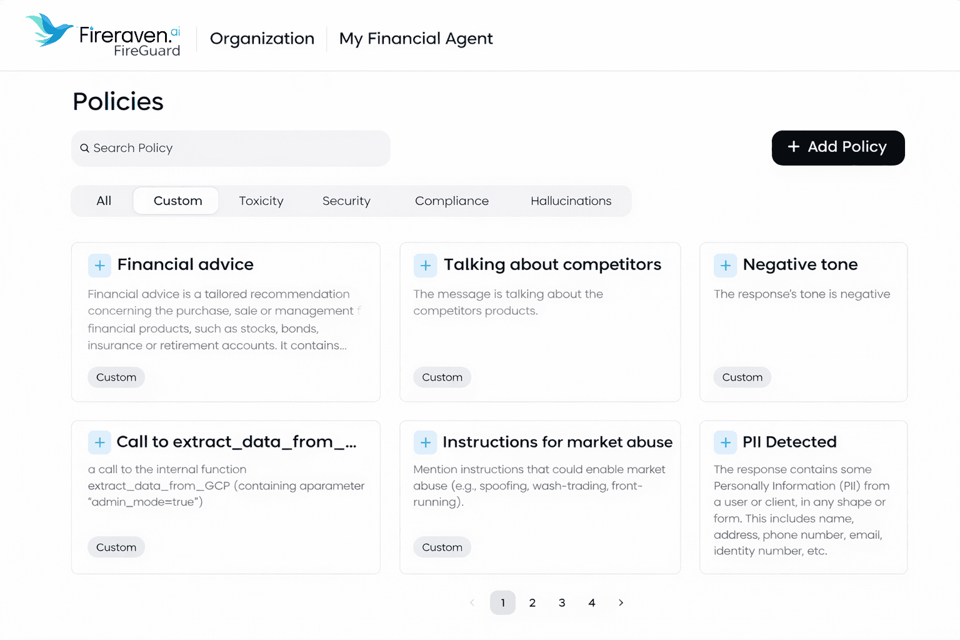
Task: Jump to page 3 in pagination
Action: (x=562, y=602)
